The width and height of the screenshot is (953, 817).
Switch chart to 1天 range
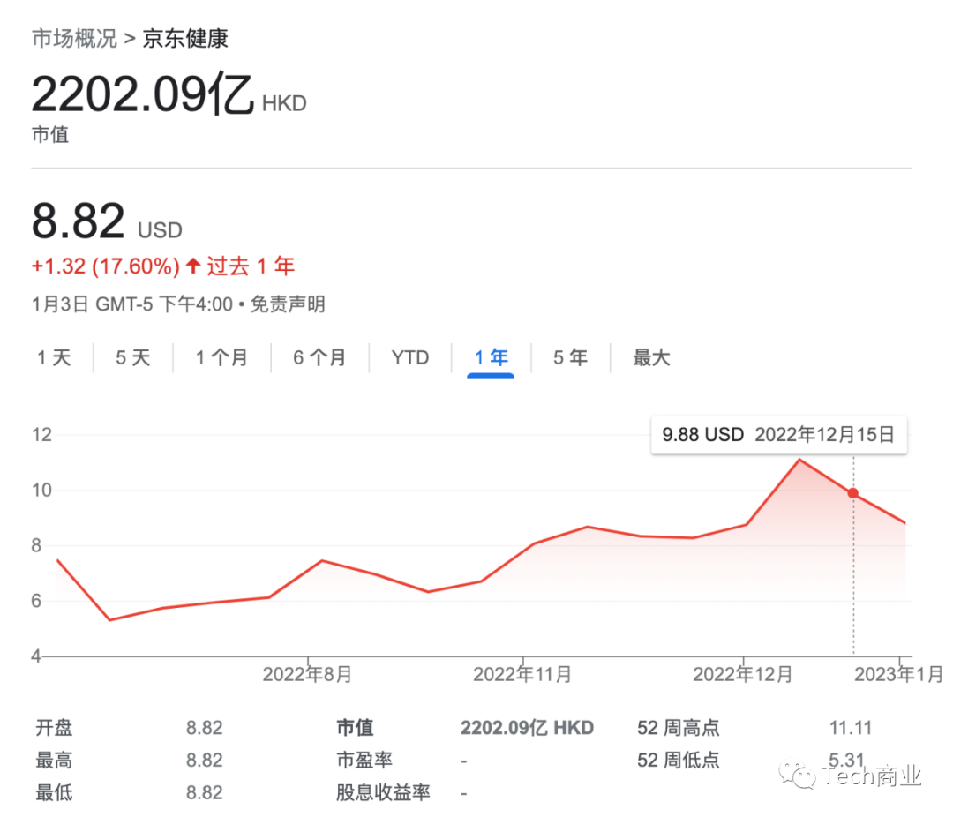pyautogui.click(x=54, y=357)
